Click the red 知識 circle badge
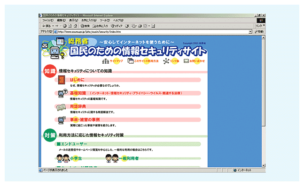Image resolution: width=304 pixels, height=186 pixels. 50,71
